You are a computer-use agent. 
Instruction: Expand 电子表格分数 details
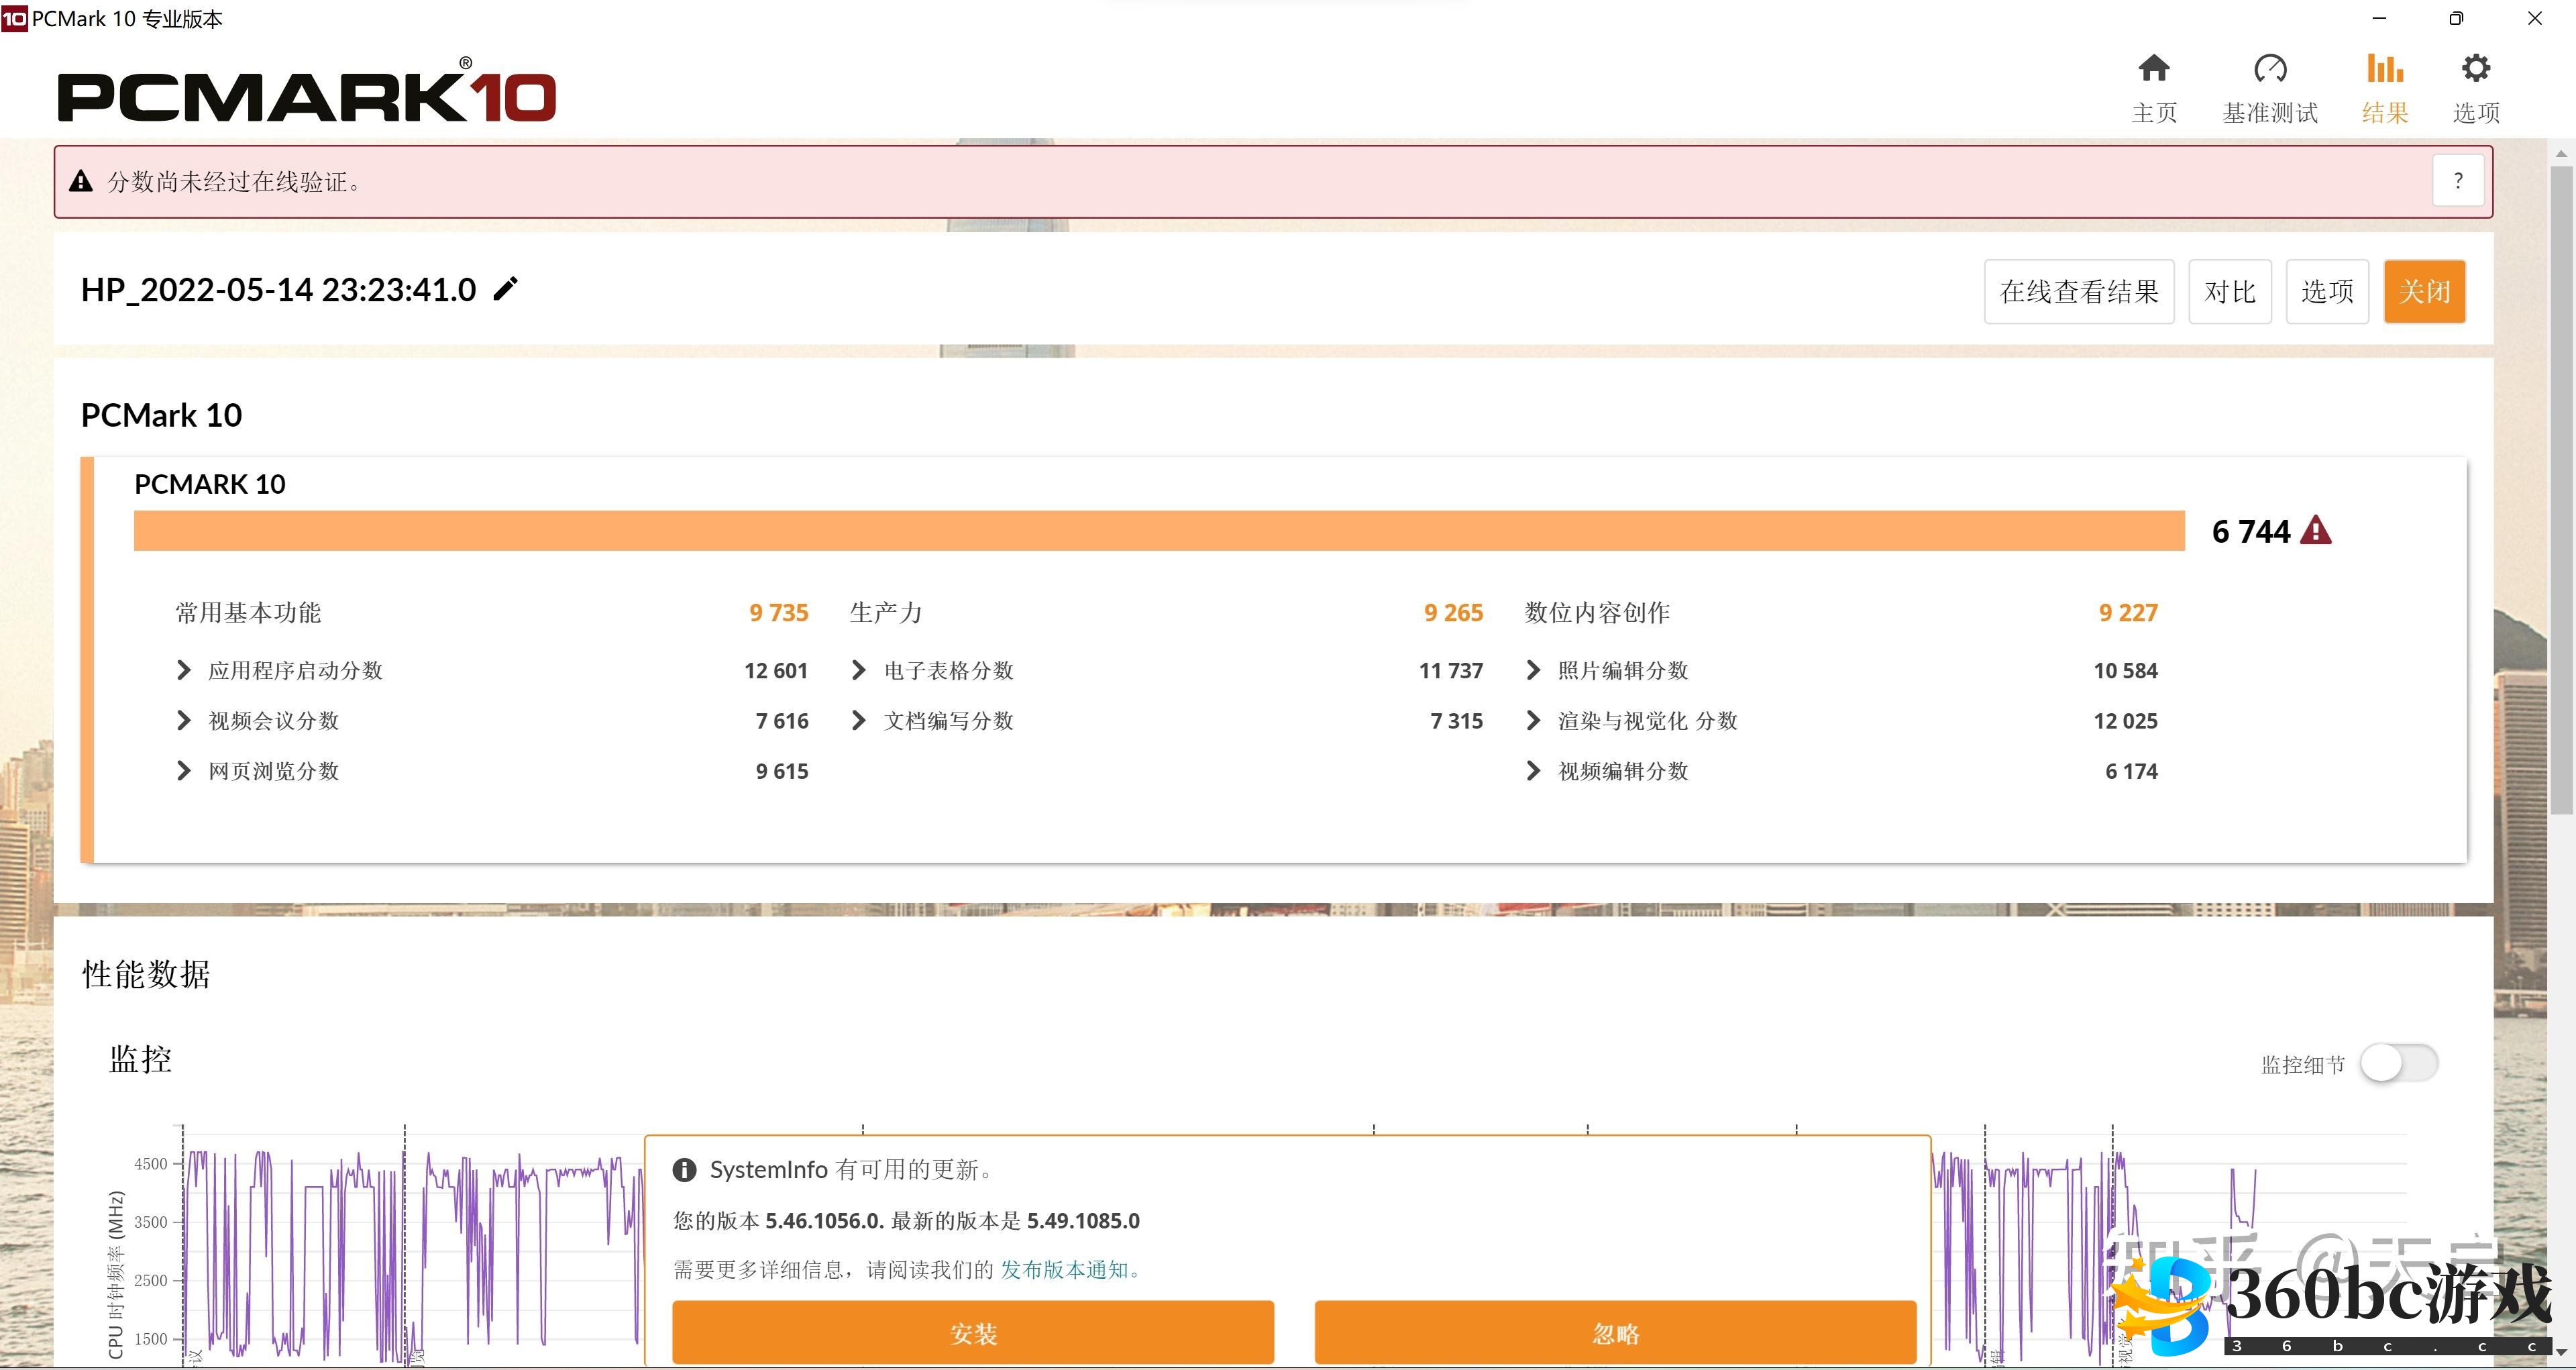[x=858, y=670]
